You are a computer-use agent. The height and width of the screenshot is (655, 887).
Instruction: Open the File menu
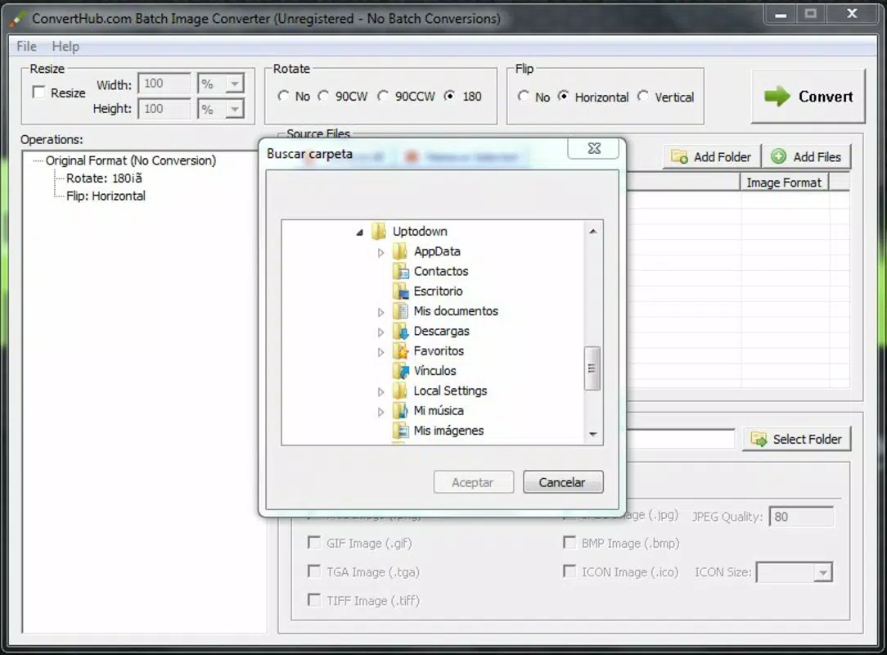[x=26, y=46]
